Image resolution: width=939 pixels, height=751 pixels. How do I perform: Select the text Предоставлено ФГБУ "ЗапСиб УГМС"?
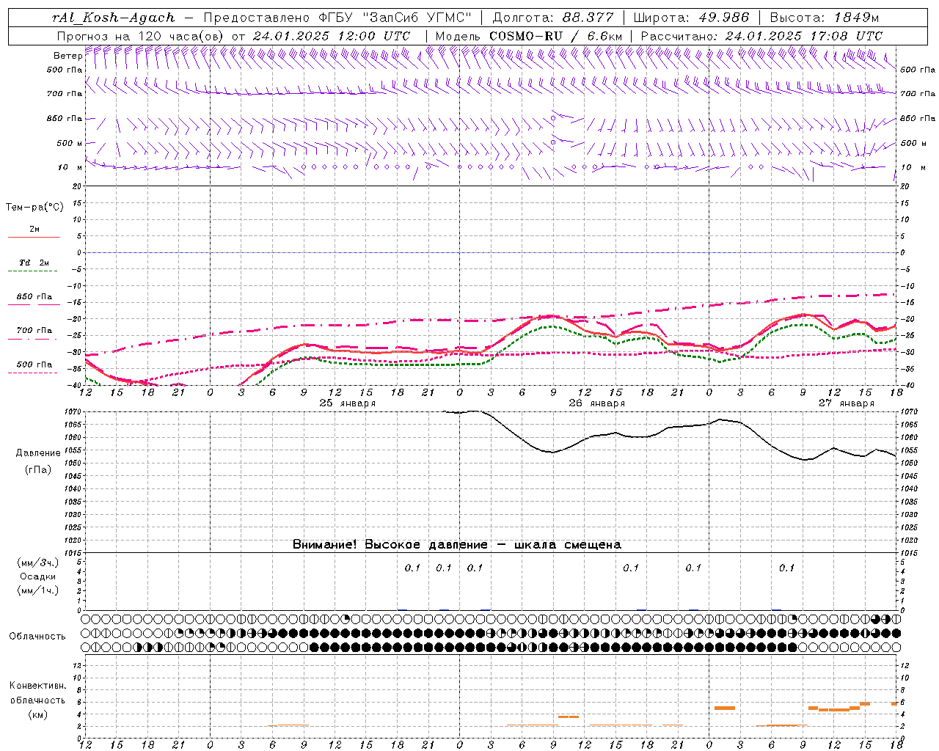[337, 18]
